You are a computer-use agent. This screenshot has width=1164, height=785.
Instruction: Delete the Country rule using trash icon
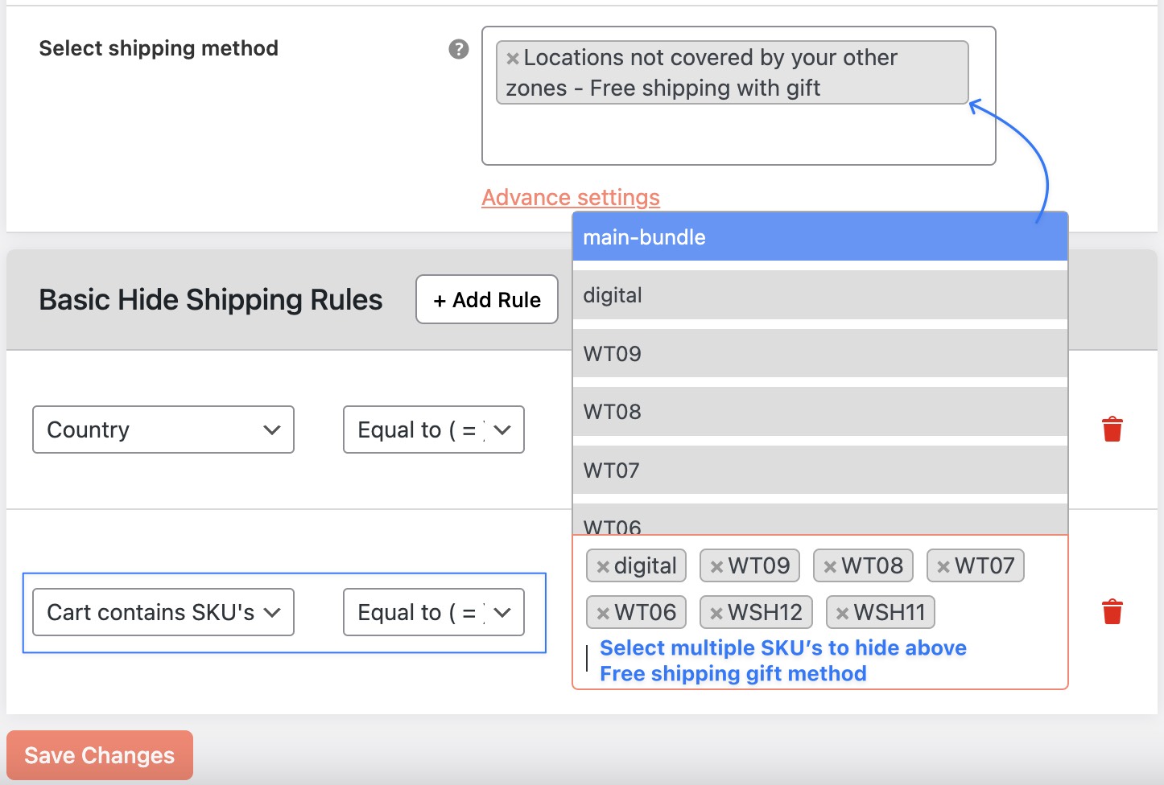coord(1113,429)
